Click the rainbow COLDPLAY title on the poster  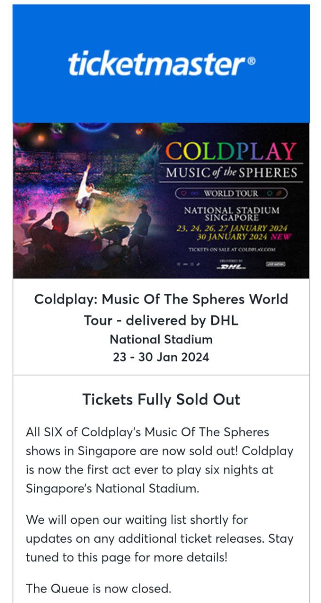[231, 151]
